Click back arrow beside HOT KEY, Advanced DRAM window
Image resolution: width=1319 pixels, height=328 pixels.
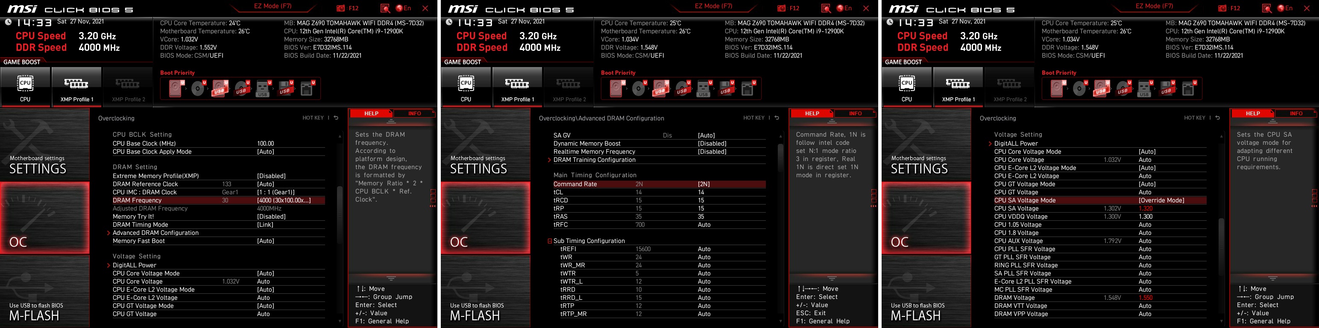pos(777,118)
